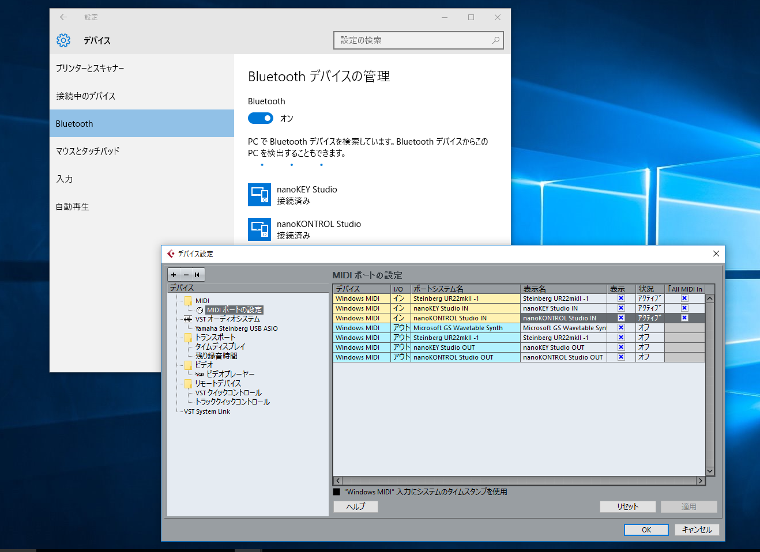
Task: Open マウスとタッチパッド in the Settings sidebar
Action: (x=142, y=151)
